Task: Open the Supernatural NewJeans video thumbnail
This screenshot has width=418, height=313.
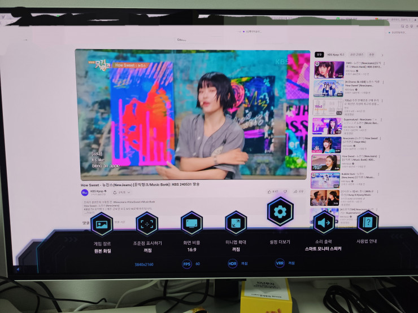Action: [x=327, y=126]
